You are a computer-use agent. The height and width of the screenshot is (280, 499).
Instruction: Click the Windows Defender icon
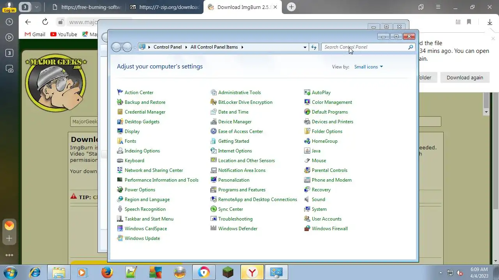[214, 229]
